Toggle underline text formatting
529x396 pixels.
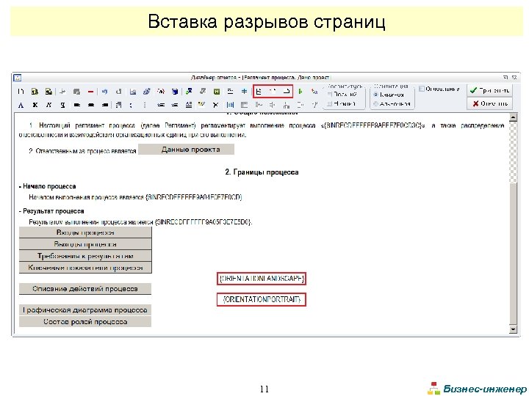pos(62,105)
